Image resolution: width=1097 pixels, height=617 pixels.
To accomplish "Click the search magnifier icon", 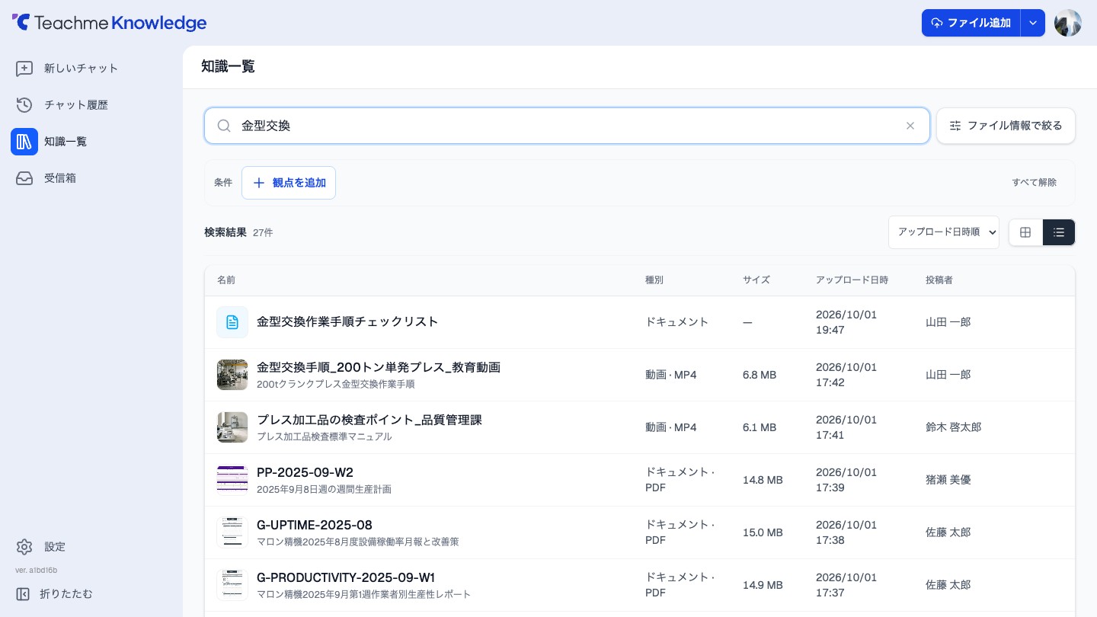I will coord(224,126).
